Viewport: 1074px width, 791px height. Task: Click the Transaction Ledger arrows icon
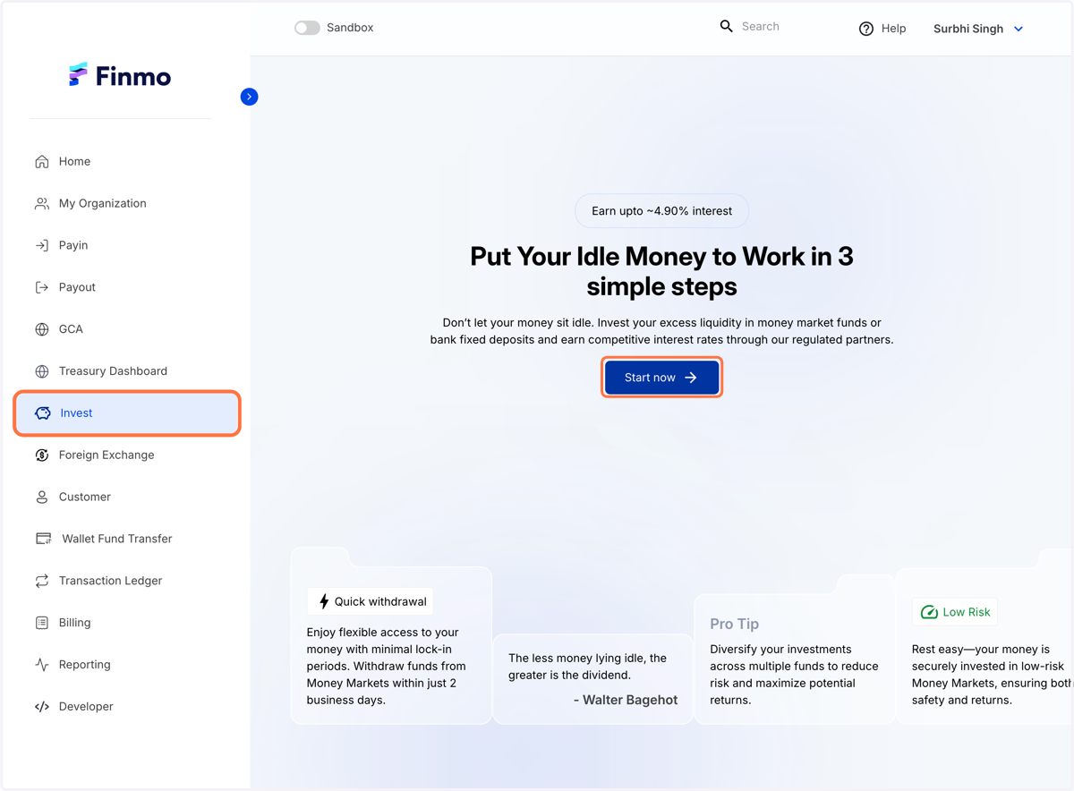[x=42, y=581]
